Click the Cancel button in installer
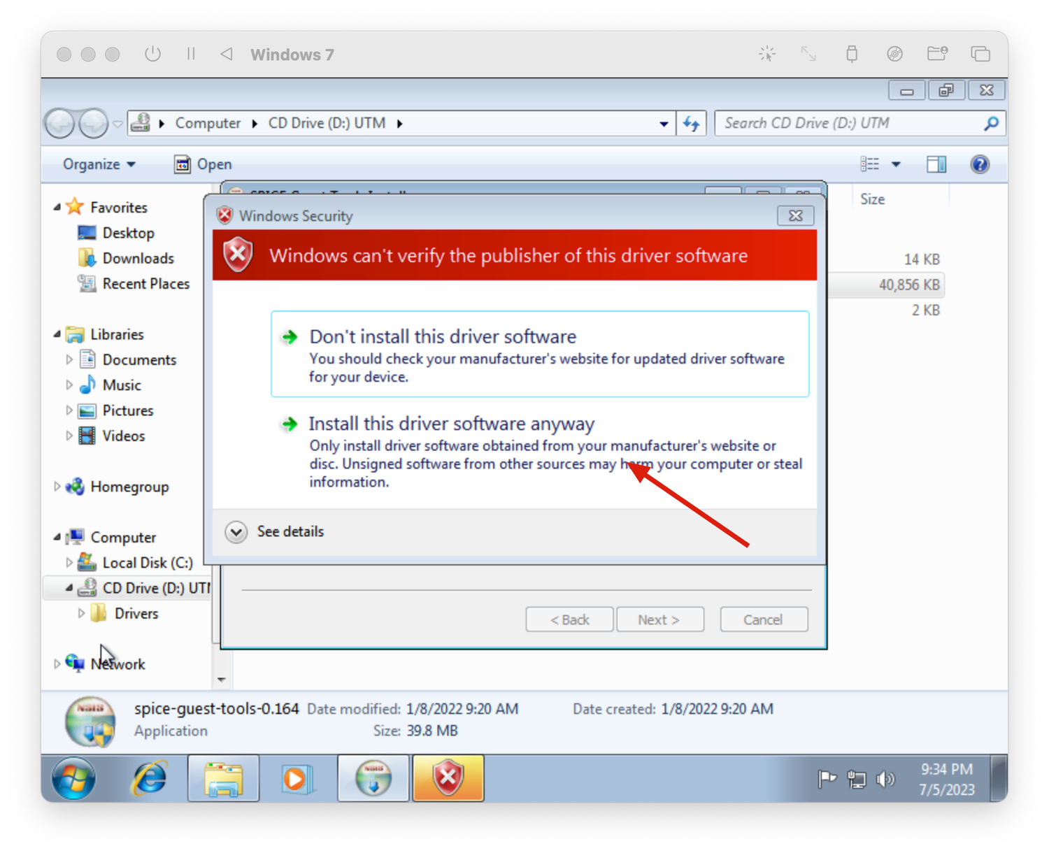Screen dimensions: 1049x853 764,619
